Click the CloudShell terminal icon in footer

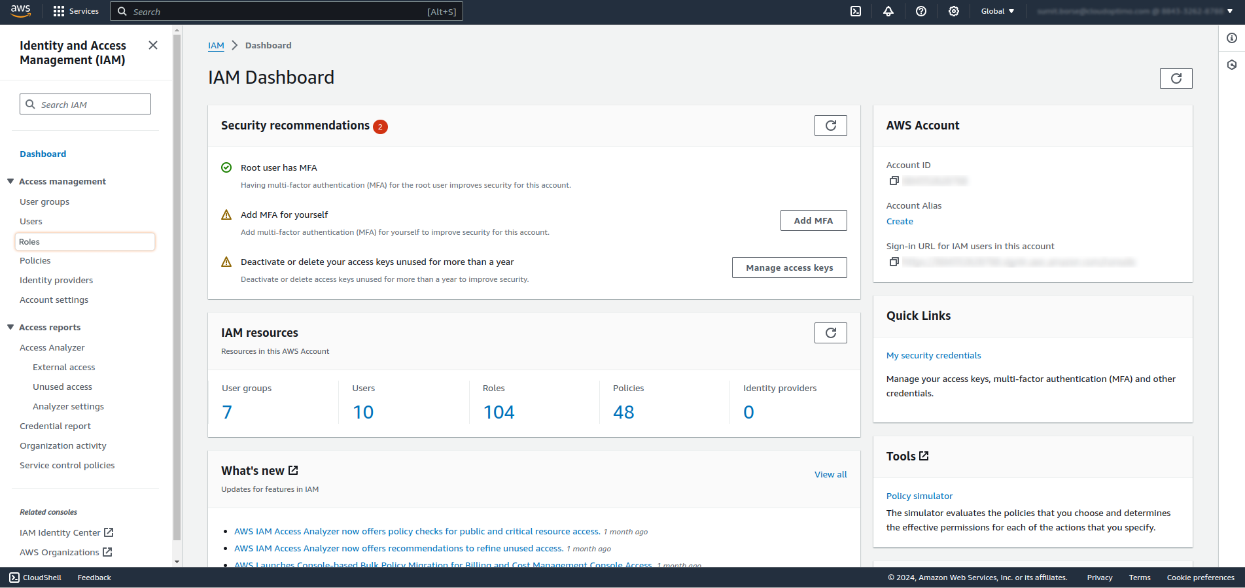[14, 578]
